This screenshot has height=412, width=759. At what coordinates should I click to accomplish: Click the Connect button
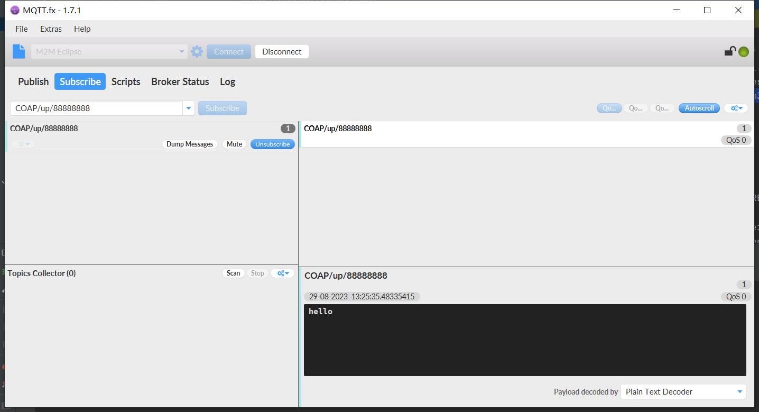[229, 52]
